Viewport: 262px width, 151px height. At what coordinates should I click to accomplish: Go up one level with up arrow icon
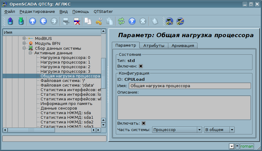(x=33, y=21)
